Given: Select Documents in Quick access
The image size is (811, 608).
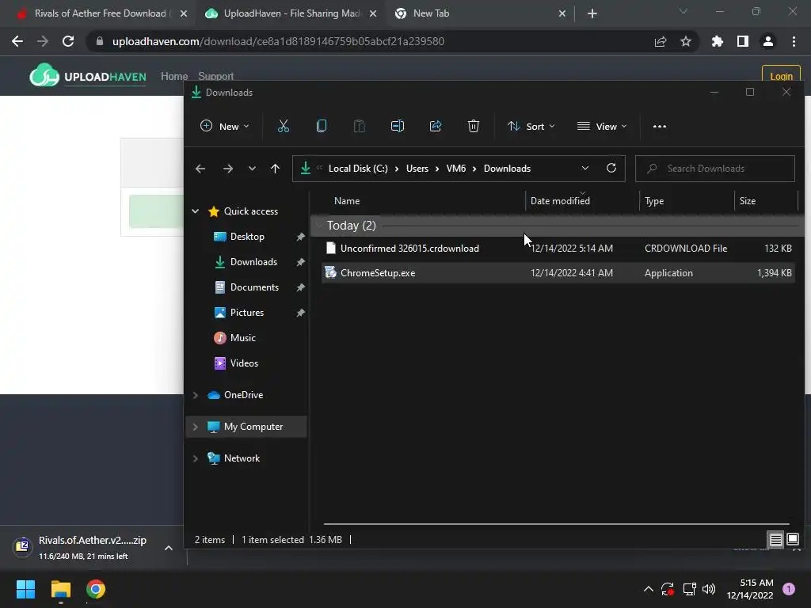Looking at the screenshot, I should click(x=254, y=287).
